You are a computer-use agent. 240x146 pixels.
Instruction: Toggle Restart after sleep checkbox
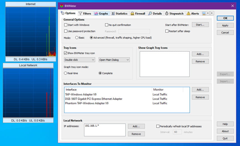tap(167, 31)
